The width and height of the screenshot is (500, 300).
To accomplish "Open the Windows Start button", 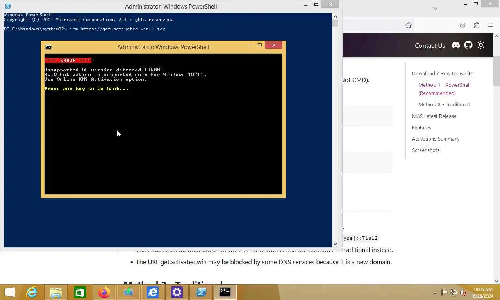I will [9, 292].
